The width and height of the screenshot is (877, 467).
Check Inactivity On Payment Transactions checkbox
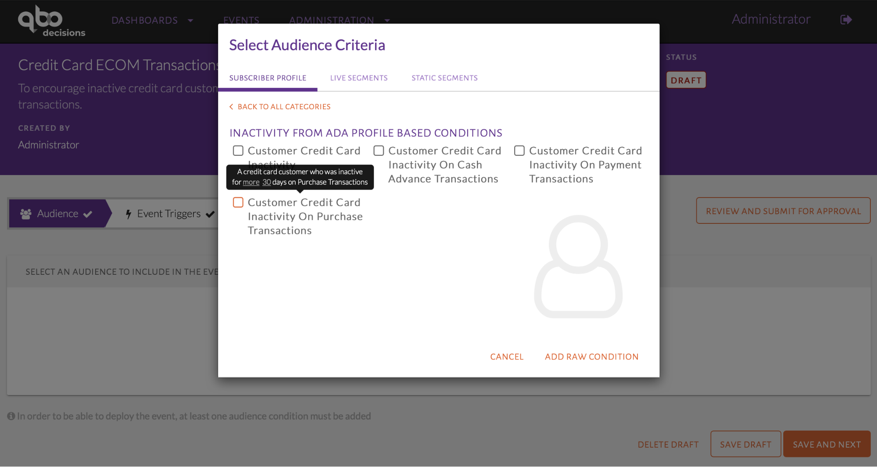[519, 151]
